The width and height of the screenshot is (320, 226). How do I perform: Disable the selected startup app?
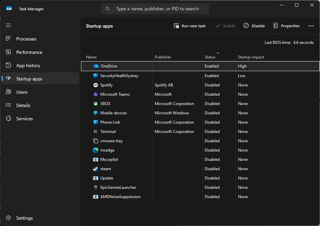(254, 26)
